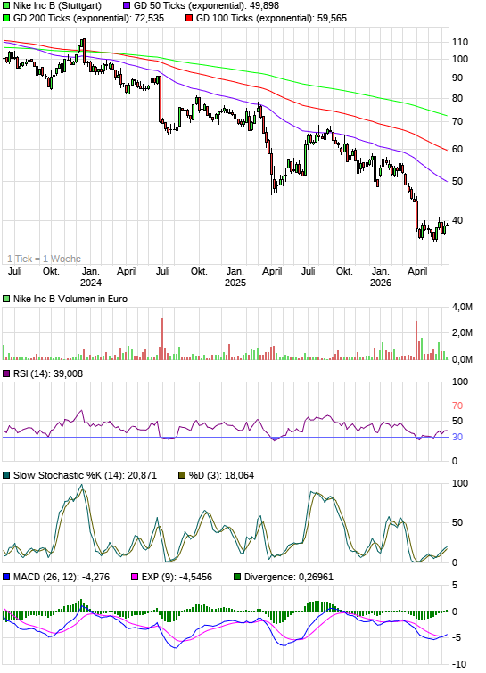The width and height of the screenshot is (486, 673).
Task: Click the 'Jan. 2026' time axis label
Action: coord(381,277)
